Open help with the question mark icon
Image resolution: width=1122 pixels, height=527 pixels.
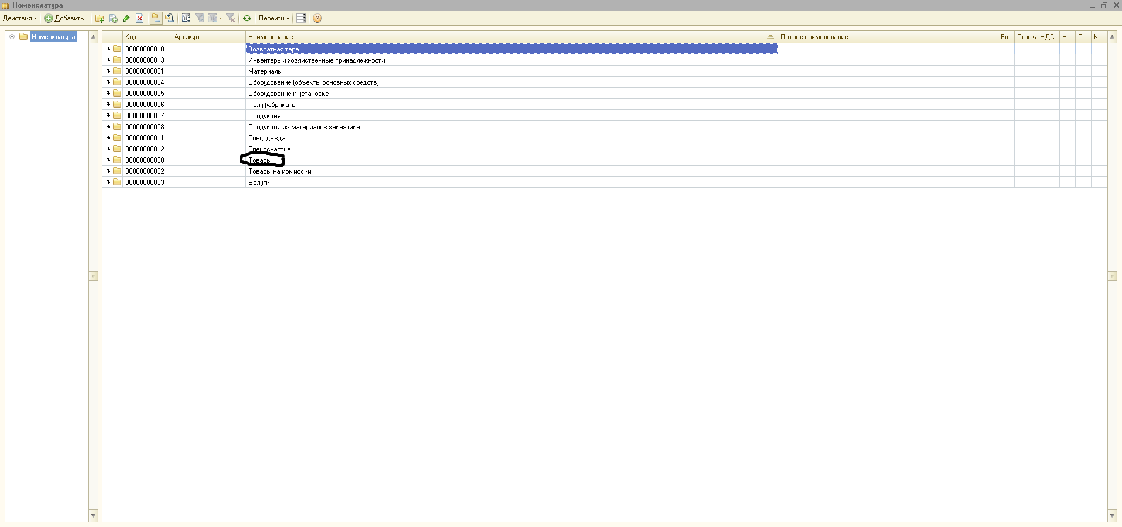point(317,18)
